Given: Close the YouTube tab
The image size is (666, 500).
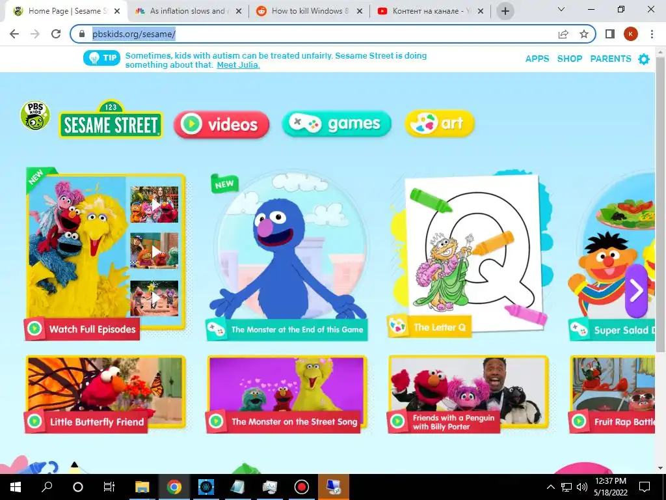Looking at the screenshot, I should click(x=481, y=12).
